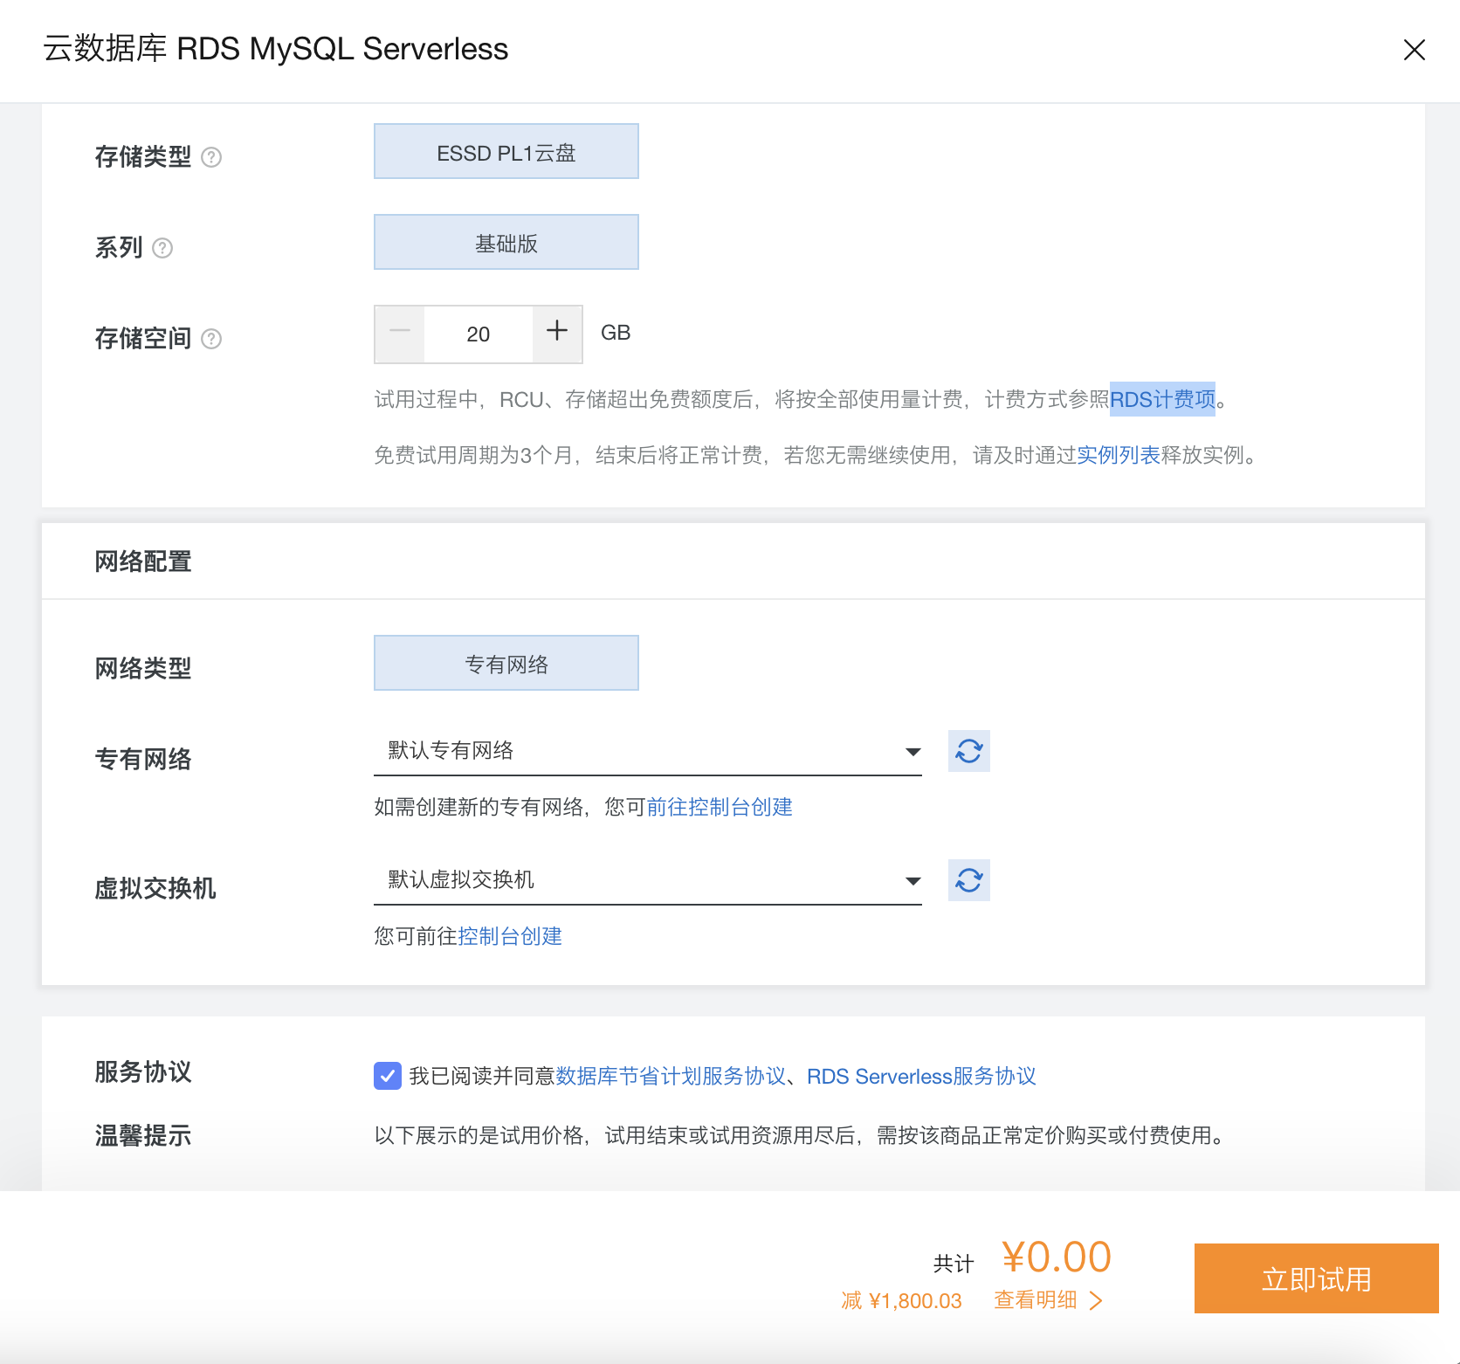Open the RDS Serverless服务协议 agreement
This screenshot has width=1460, height=1364.
point(920,1076)
